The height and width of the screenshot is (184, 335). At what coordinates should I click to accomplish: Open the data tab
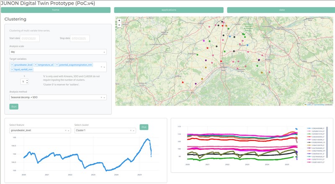[x=281, y=10]
